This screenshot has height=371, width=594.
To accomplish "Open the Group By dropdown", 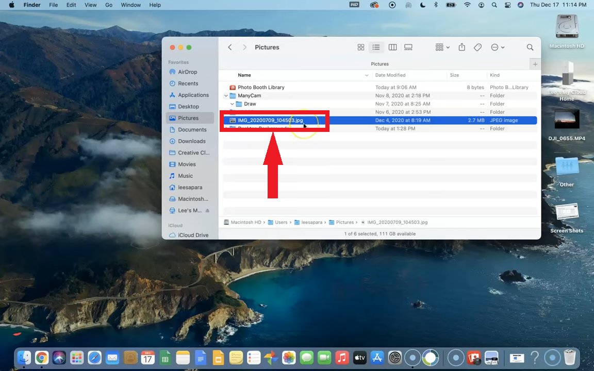I will click(442, 47).
